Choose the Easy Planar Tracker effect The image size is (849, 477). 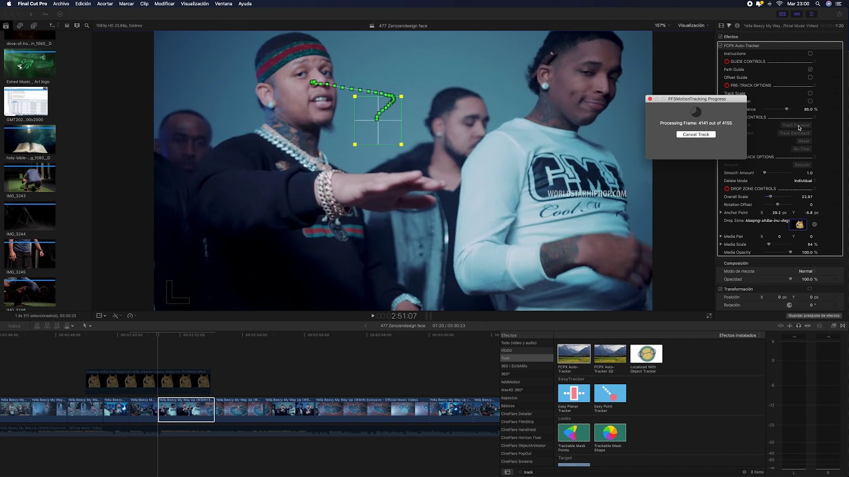574,394
